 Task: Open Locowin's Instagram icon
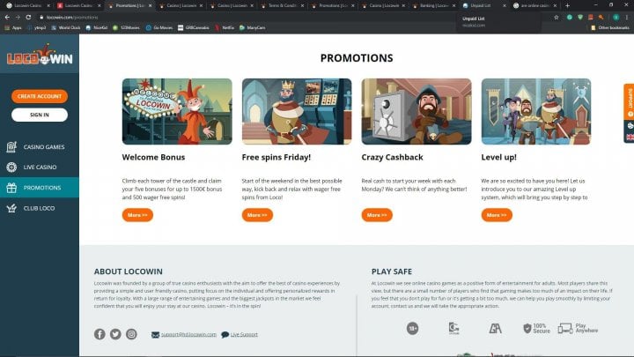tap(131, 334)
